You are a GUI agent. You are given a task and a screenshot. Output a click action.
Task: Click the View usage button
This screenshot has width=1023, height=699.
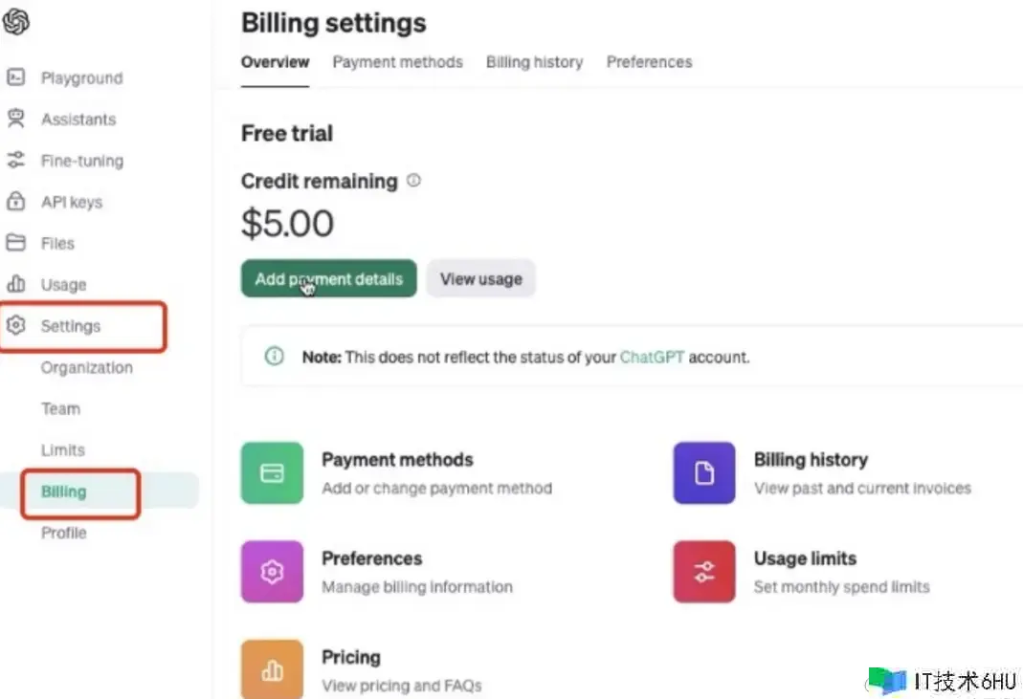pos(480,278)
